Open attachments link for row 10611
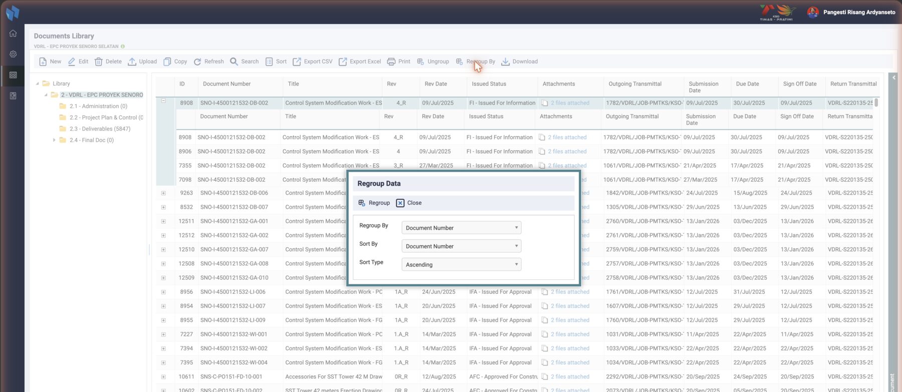The image size is (902, 392). pos(570,376)
